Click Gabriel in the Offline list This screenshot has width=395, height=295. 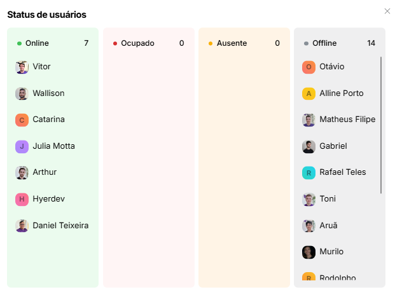[x=333, y=146]
